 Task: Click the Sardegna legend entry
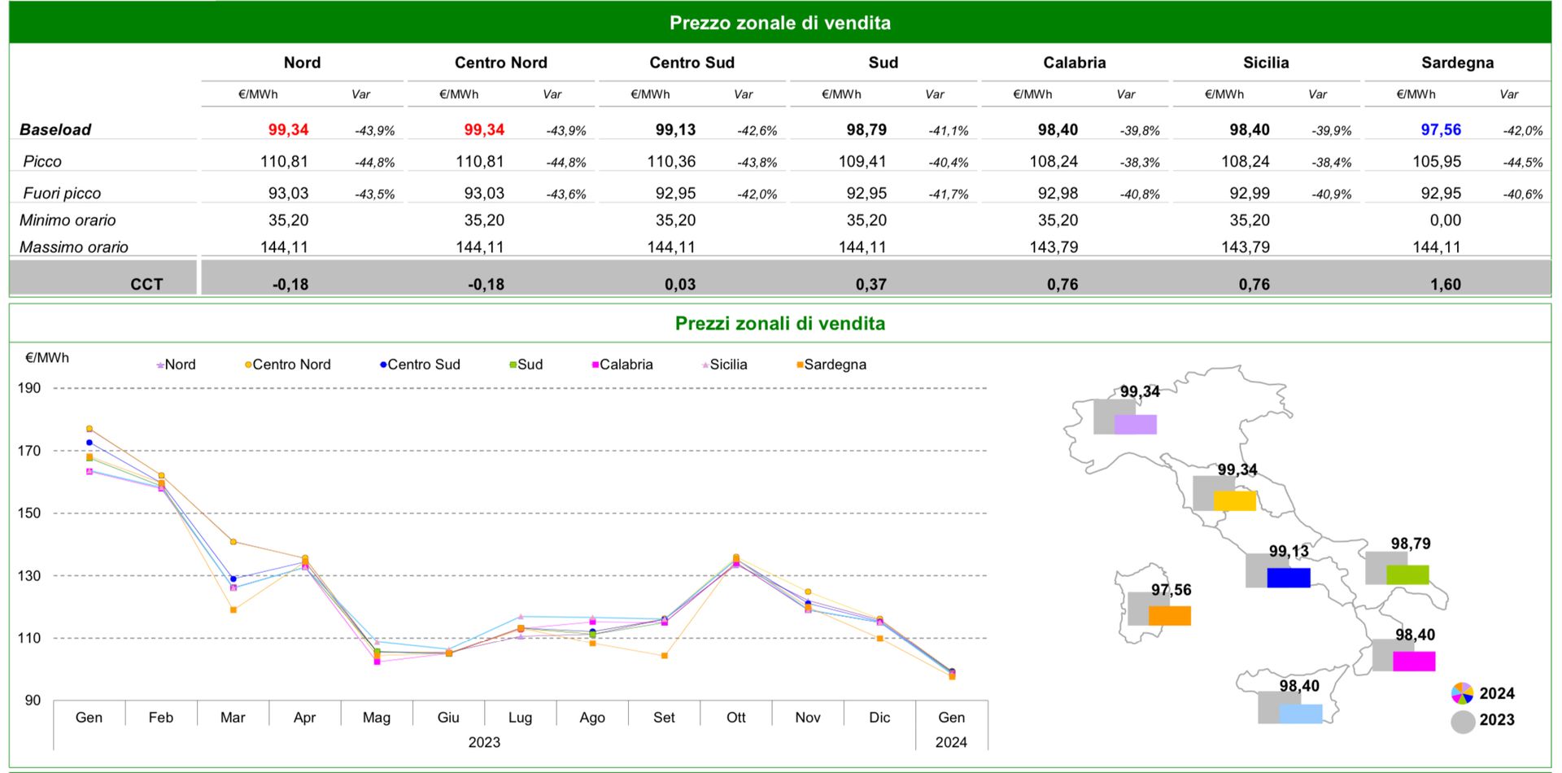pyautogui.click(x=831, y=365)
